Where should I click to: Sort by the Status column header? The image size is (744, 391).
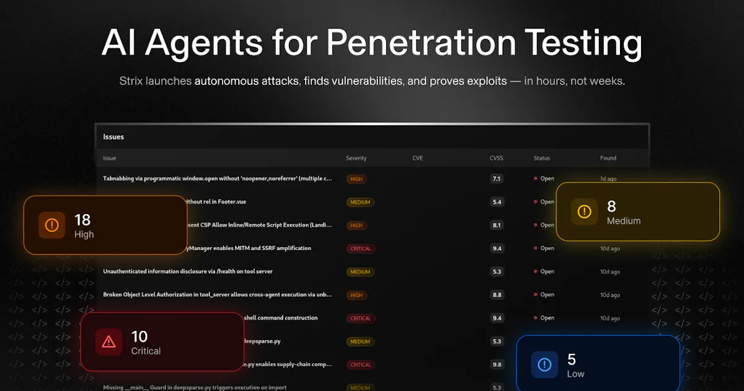pyautogui.click(x=542, y=158)
